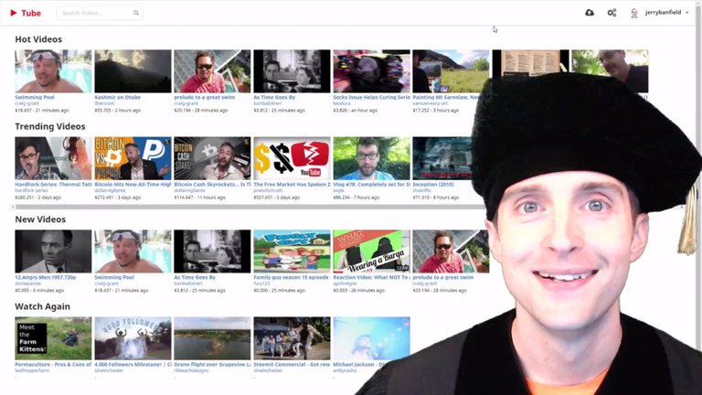
Task: Click the Family guy season 15 episode title
Action: click(292, 278)
